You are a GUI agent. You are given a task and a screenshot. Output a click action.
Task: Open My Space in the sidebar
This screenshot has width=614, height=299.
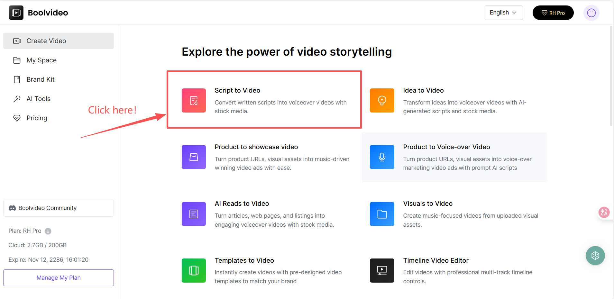point(41,60)
